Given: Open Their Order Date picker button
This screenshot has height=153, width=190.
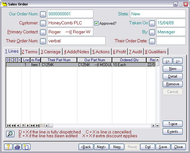Looking at the screenshot, I should (x=152, y=41).
